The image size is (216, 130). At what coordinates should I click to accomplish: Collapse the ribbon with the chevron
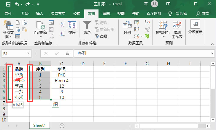click(212, 44)
